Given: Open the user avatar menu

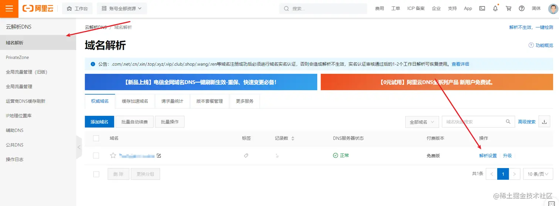Looking at the screenshot, I should pos(553,8).
